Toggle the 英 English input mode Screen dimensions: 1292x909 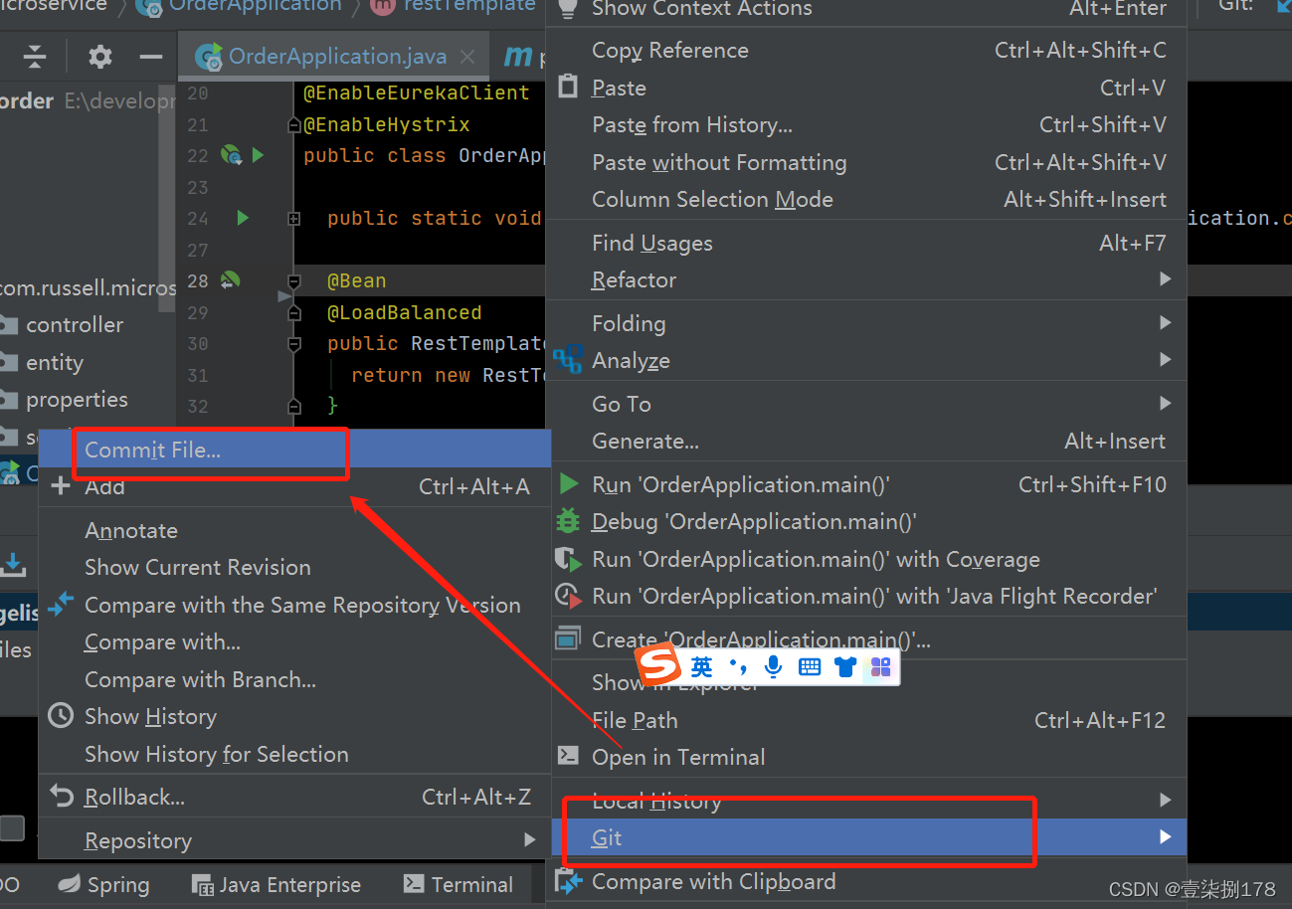(x=702, y=666)
